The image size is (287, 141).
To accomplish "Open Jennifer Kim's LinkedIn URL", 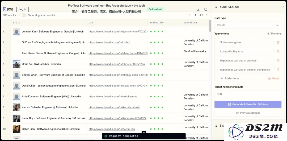I will pos(118,32).
